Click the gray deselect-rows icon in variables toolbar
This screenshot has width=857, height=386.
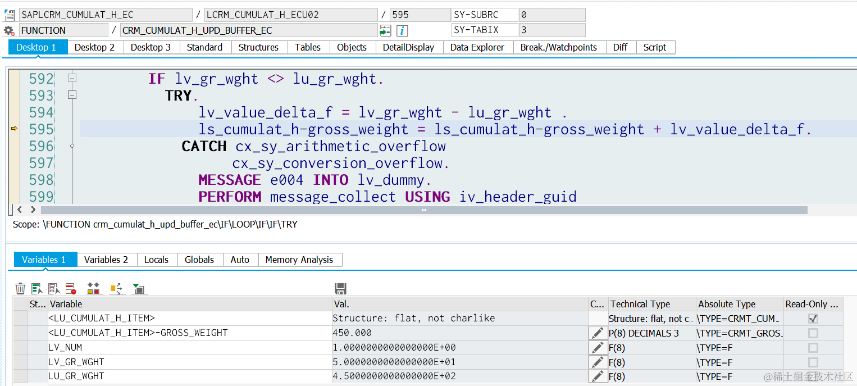(54, 289)
